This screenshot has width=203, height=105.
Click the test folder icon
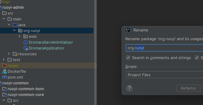[10, 60]
